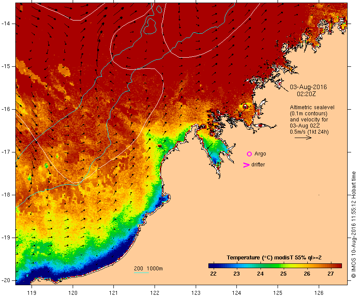Click the temperature color bar legend
This screenshot has height=297, width=359.
[275, 266]
